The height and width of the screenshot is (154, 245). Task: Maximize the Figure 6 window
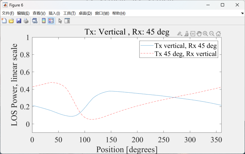point(222,5)
